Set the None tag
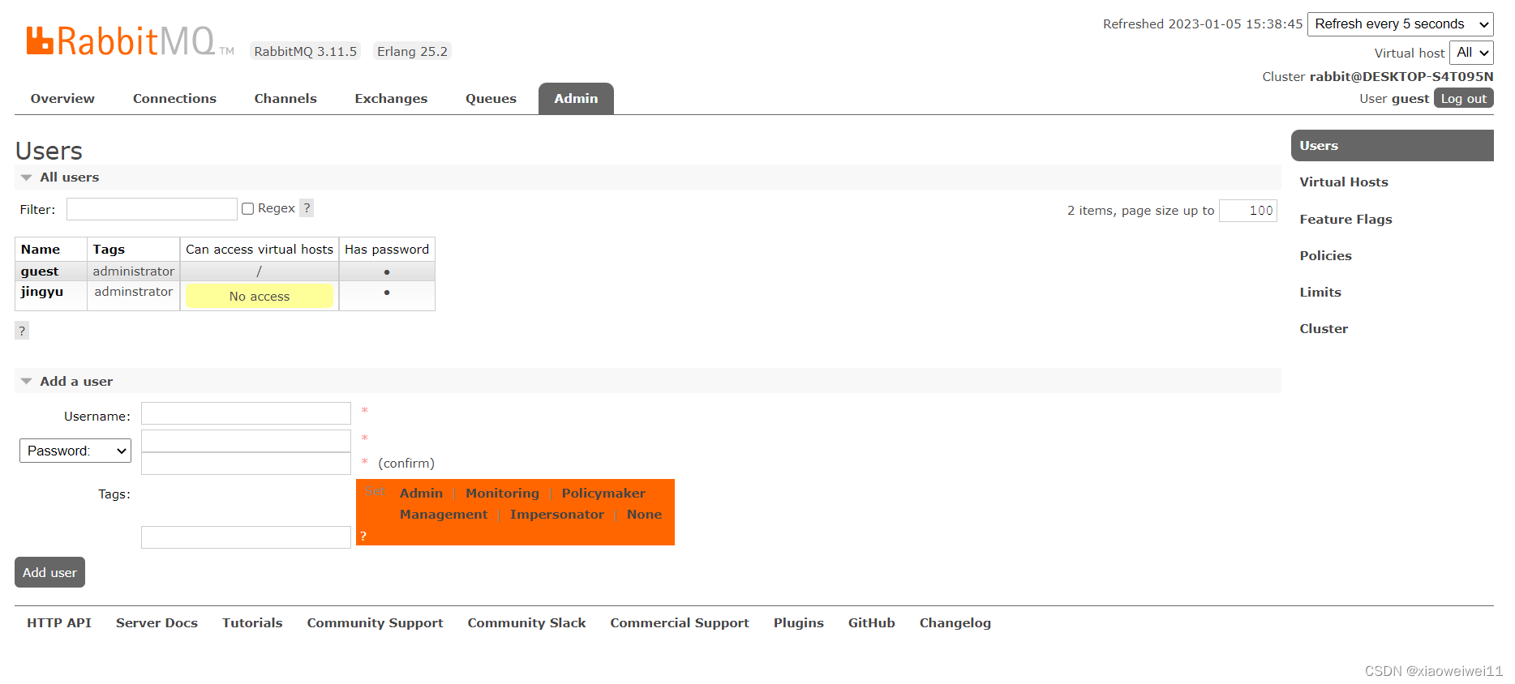The width and height of the screenshot is (1515, 684). click(644, 515)
